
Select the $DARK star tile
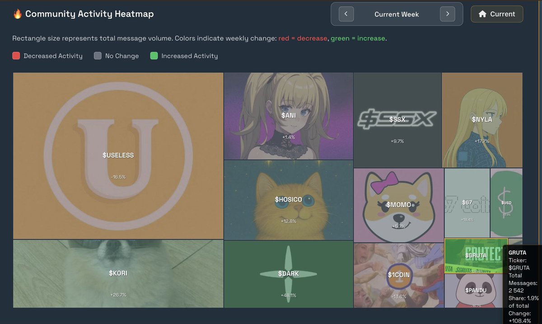[x=288, y=274]
